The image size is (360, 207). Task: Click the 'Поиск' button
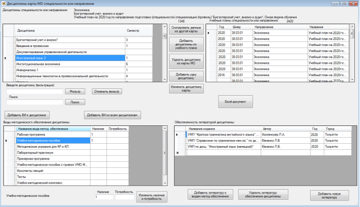coord(75,102)
